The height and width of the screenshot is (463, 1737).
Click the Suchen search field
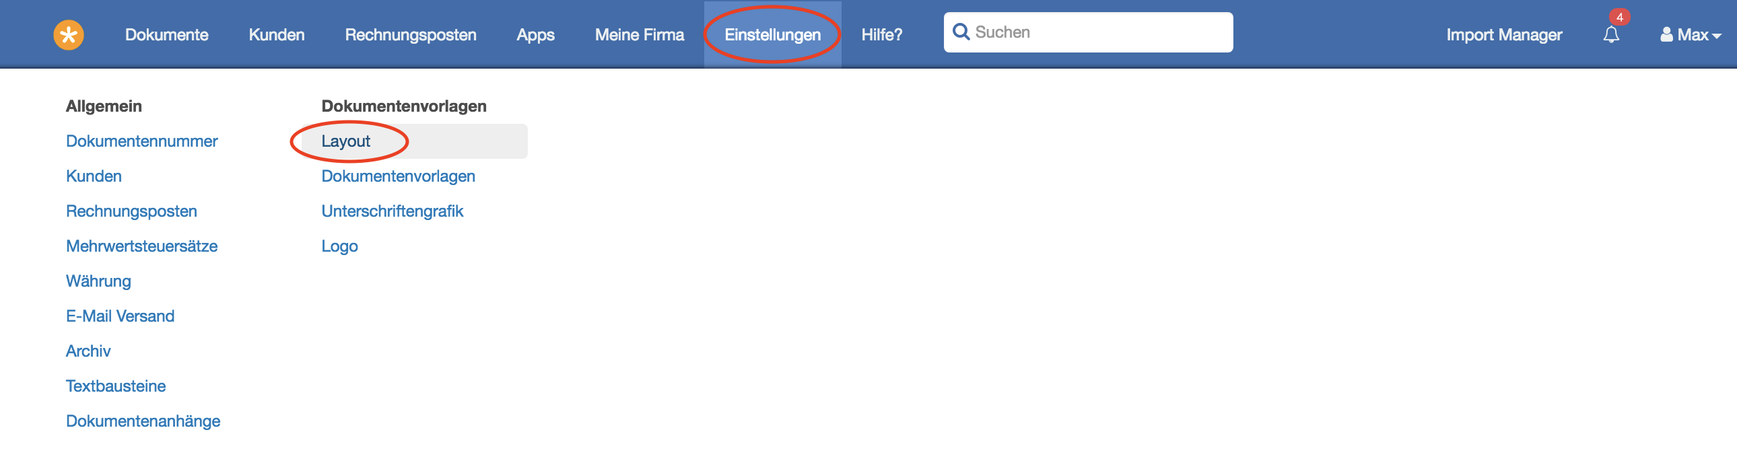coord(1089,32)
